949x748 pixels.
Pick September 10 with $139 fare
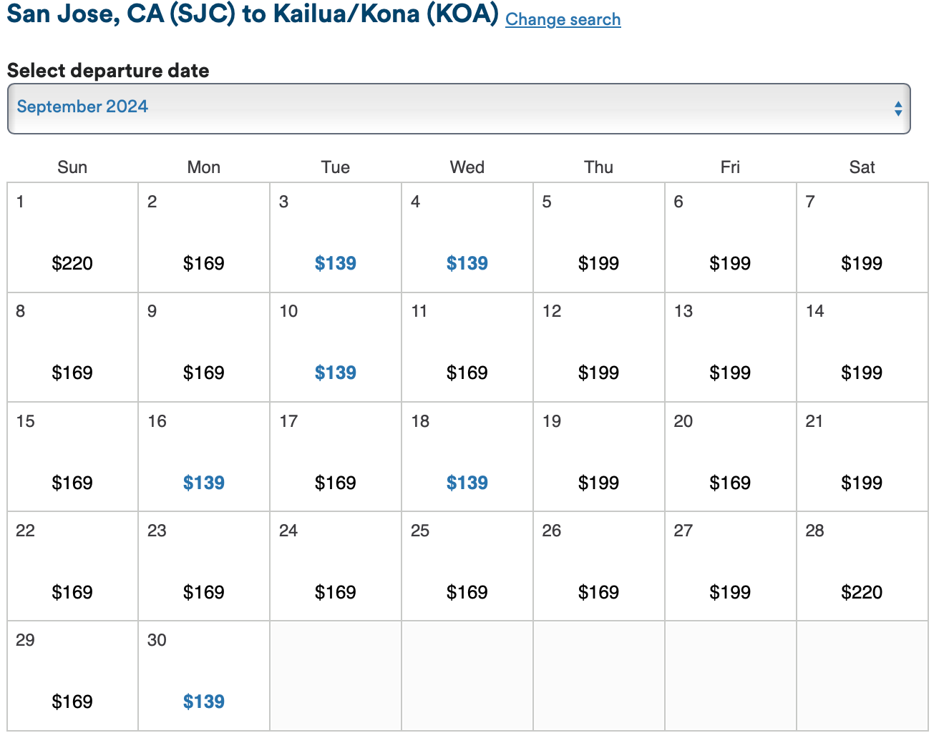[x=335, y=373]
